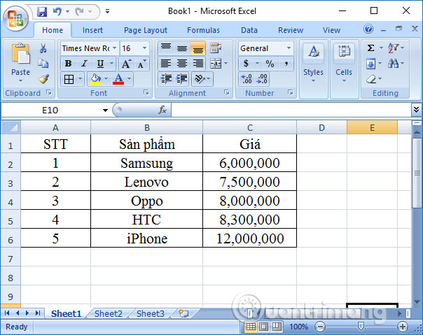Switch to Sheet2 worksheet
This screenshot has width=423, height=335.
pyautogui.click(x=109, y=314)
